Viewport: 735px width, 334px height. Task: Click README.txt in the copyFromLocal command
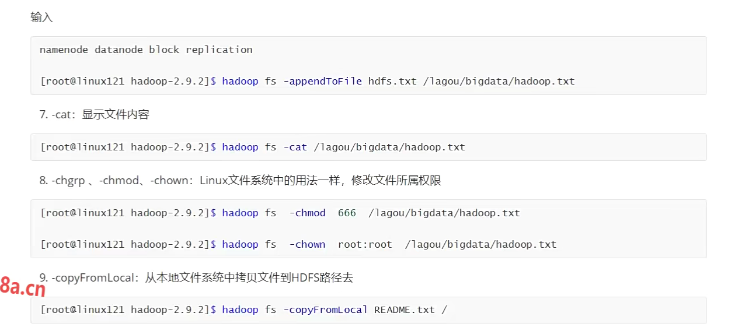(x=405, y=310)
